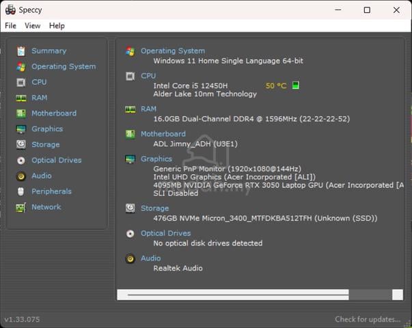Click the version number v1.33.075

pos(22,320)
